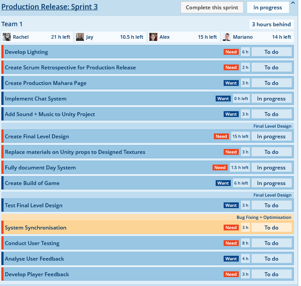Click 15 h left on Final Level Design
This screenshot has height=286, width=301.
241,137
